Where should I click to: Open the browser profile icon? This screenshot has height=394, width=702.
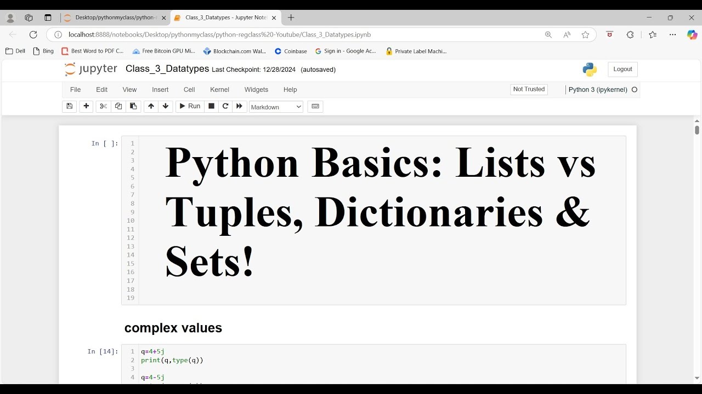coord(10,18)
